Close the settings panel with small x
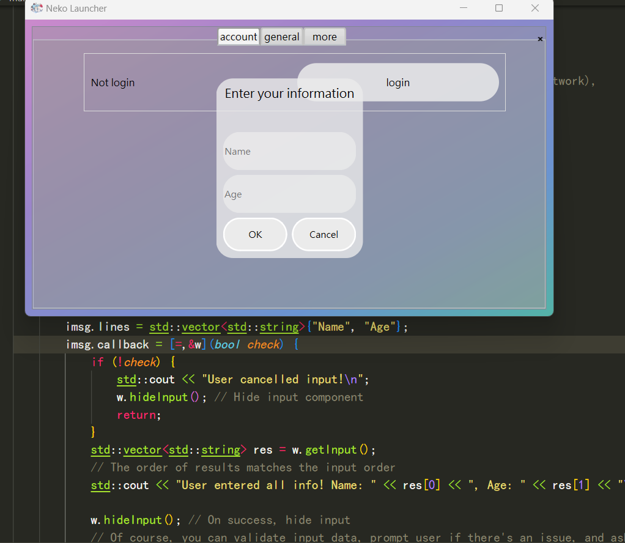This screenshot has width=625, height=543. point(540,39)
